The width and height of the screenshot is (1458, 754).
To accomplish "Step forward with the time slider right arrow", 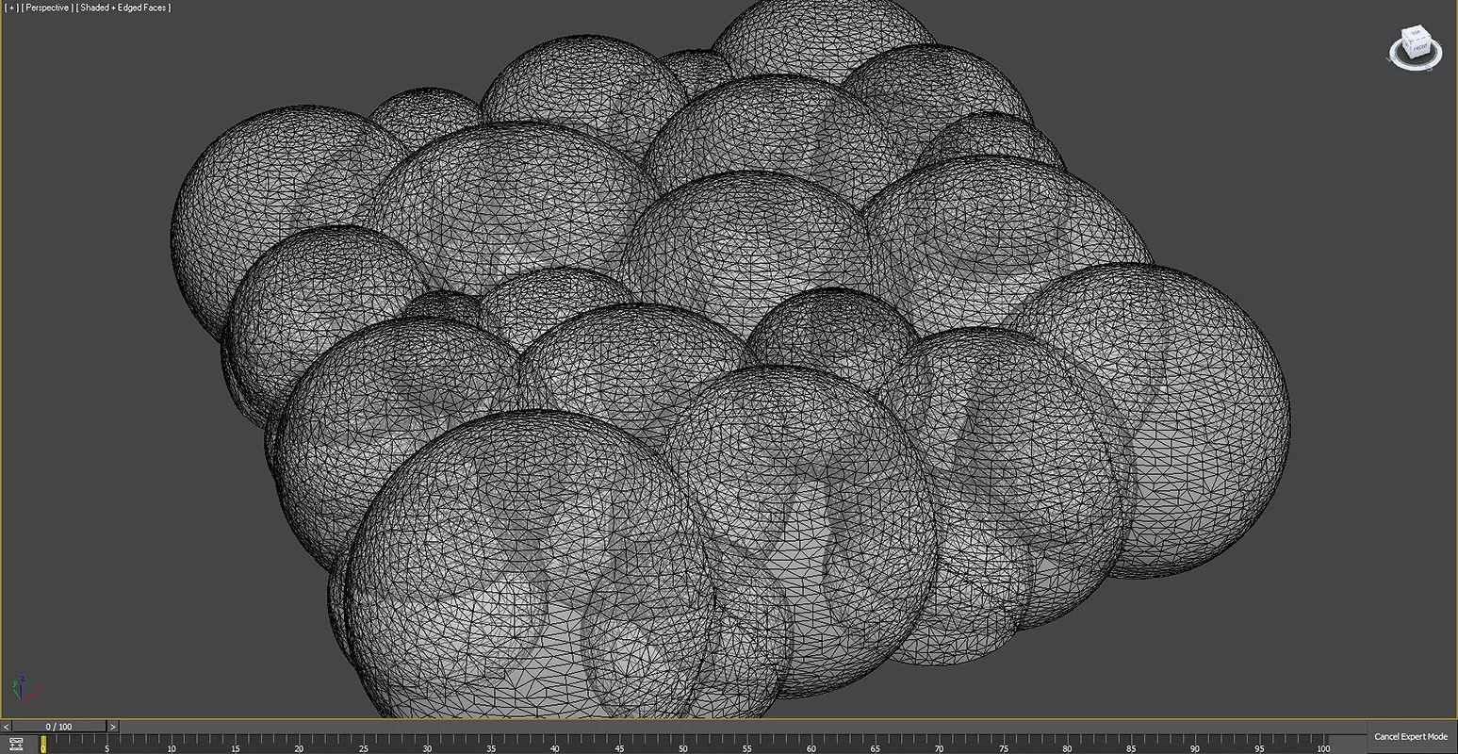I will pyautogui.click(x=113, y=727).
